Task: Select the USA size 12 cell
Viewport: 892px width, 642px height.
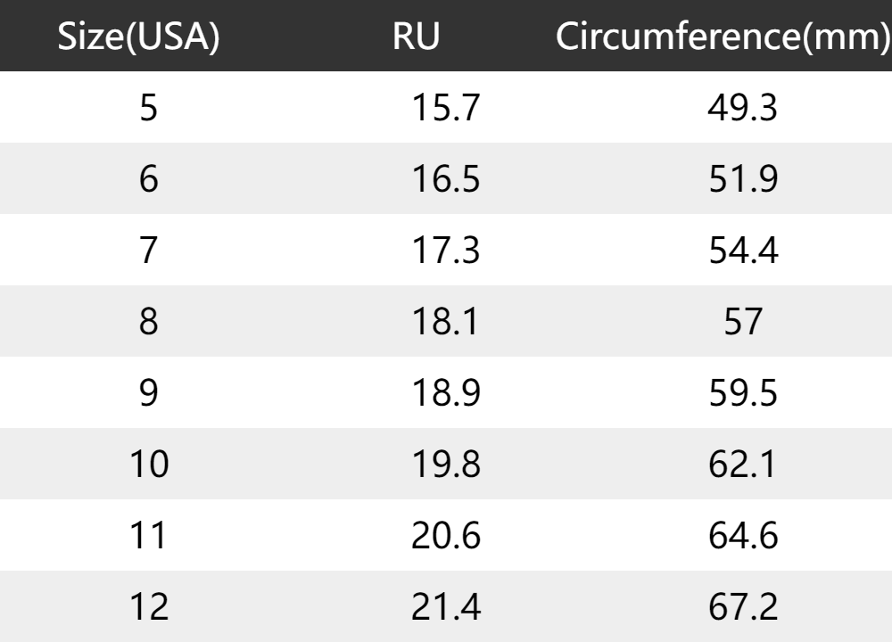Action: pos(149,607)
